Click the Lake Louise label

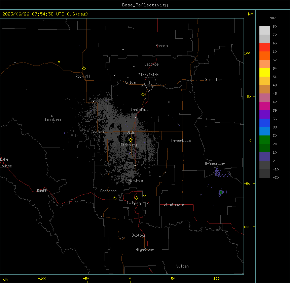click(x=6, y=163)
